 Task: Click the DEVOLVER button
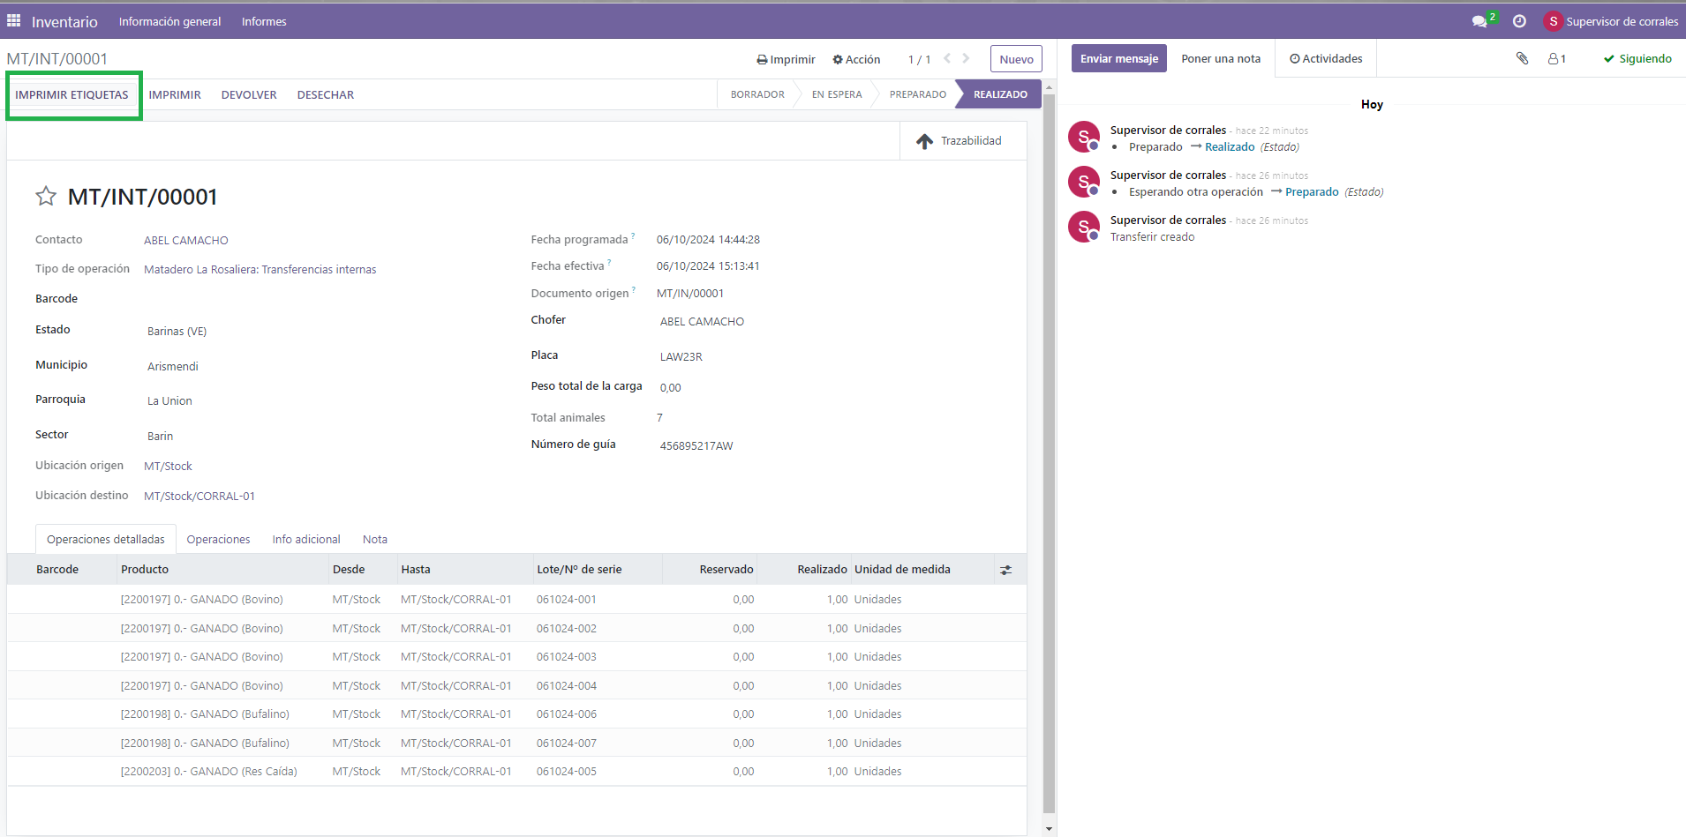249,94
